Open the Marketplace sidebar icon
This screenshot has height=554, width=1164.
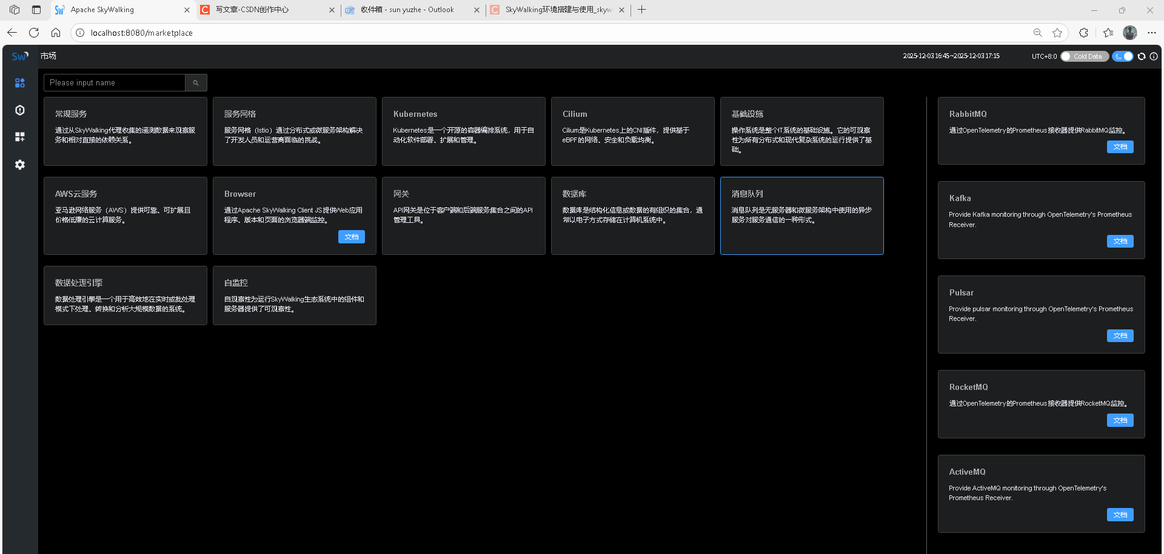[20, 83]
